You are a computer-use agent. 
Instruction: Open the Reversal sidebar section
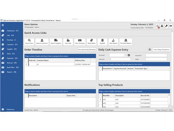(11, 63)
